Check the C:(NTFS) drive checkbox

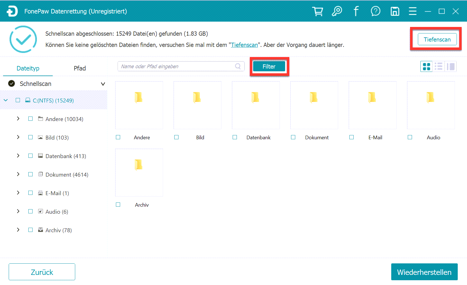click(18, 100)
